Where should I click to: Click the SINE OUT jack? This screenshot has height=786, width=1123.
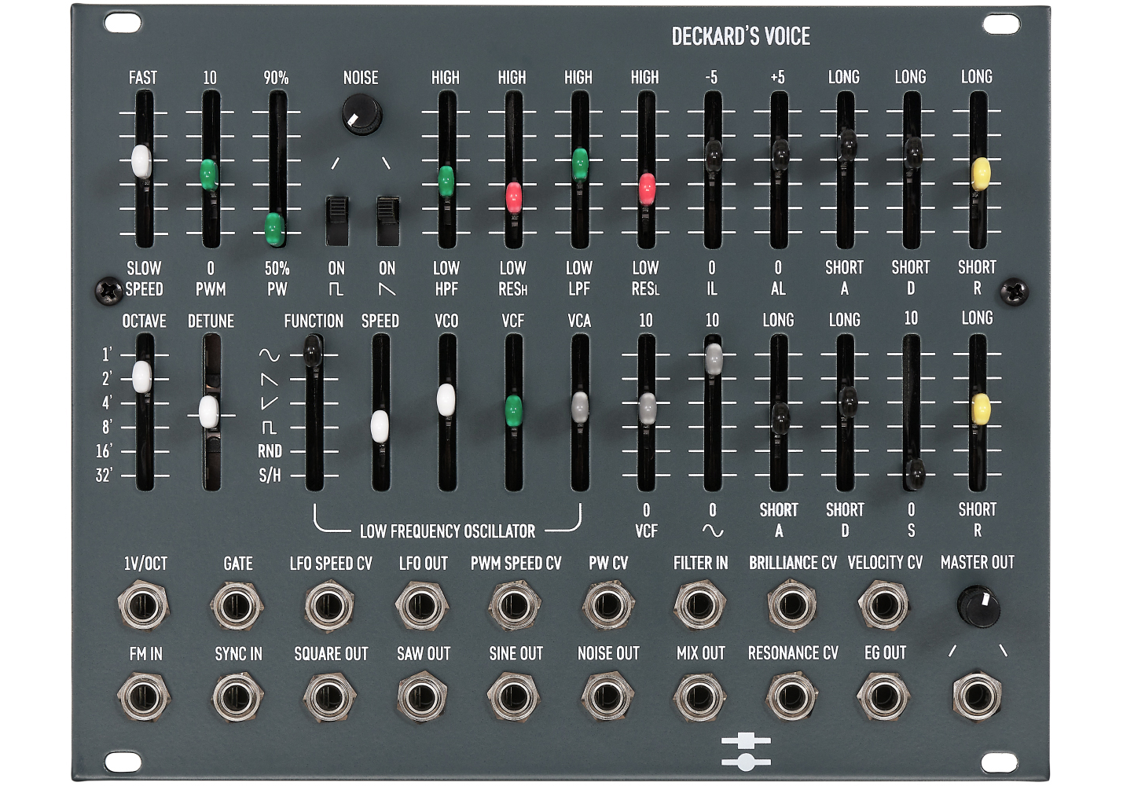[x=515, y=697]
